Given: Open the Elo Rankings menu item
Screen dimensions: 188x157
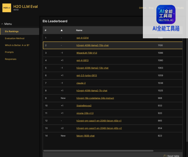Looking at the screenshot, I should point(20,31).
